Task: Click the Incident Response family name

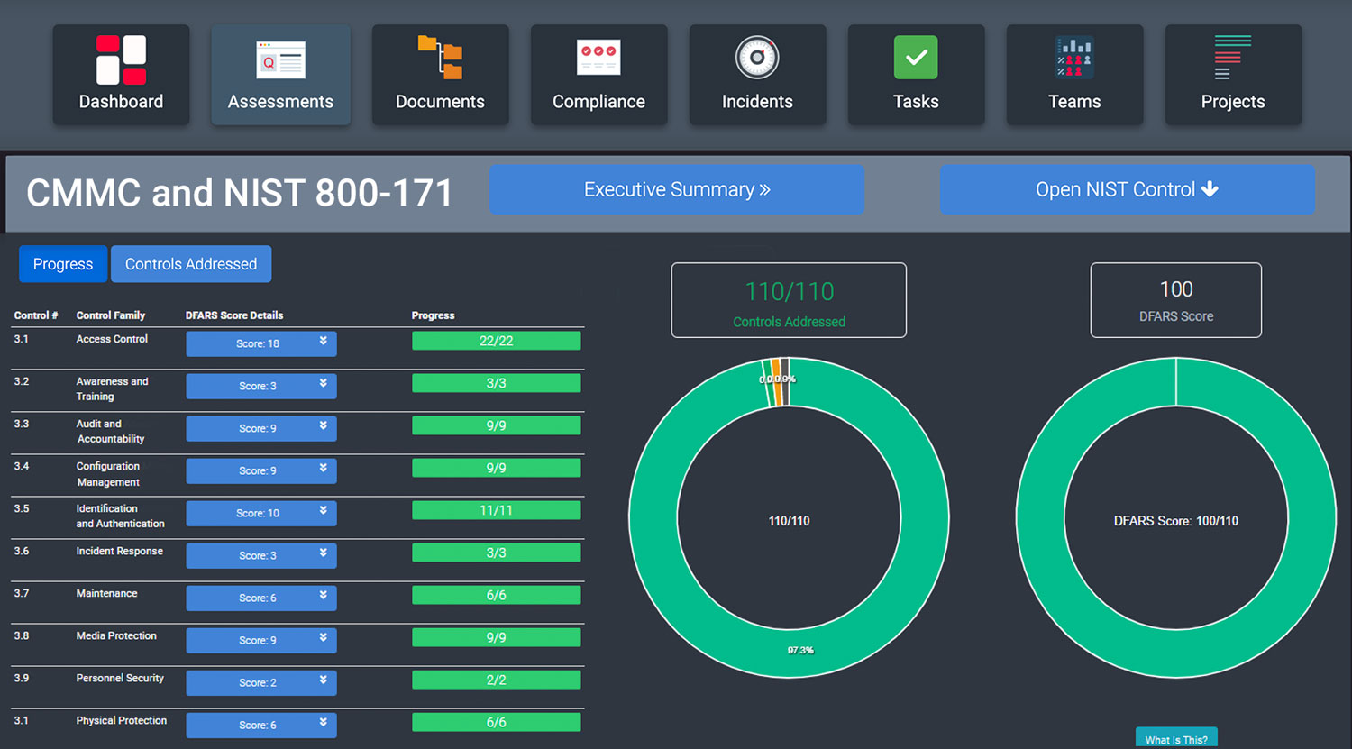Action: [120, 551]
